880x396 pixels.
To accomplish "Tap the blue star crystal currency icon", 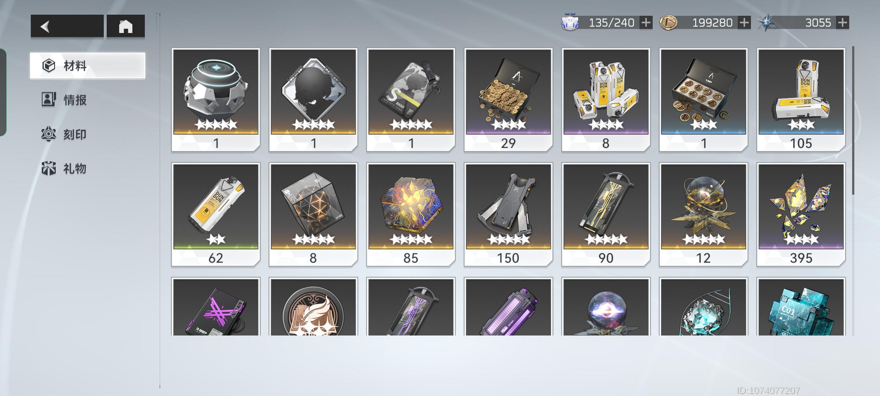I will pyautogui.click(x=766, y=23).
